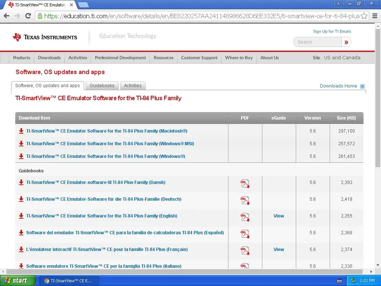Open the Français guidebook link

(107, 249)
